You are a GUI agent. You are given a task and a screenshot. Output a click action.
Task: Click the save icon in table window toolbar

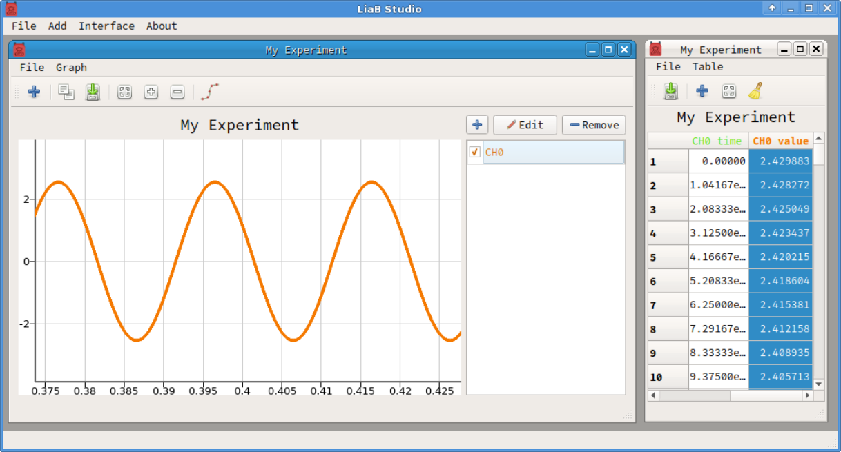pyautogui.click(x=670, y=91)
